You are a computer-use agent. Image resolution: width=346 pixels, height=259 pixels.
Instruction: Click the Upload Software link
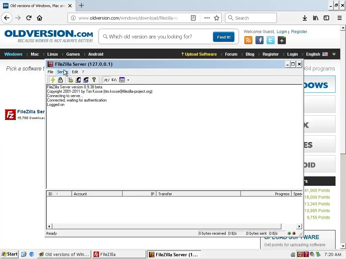(x=199, y=54)
